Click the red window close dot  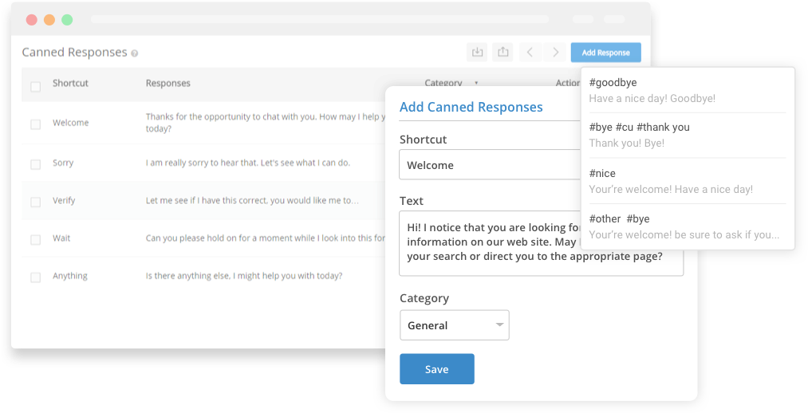(x=31, y=20)
